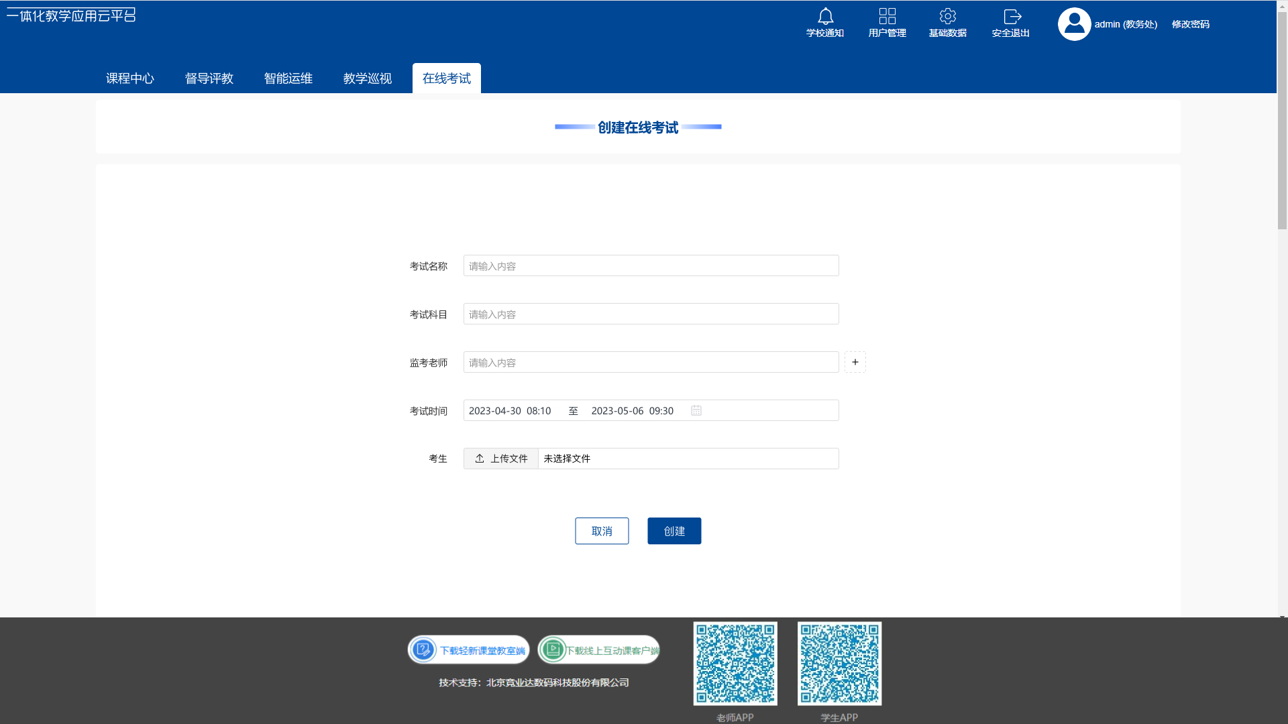Switch to the 督导评教 tab
This screenshot has width=1288, height=724.
[x=209, y=78]
